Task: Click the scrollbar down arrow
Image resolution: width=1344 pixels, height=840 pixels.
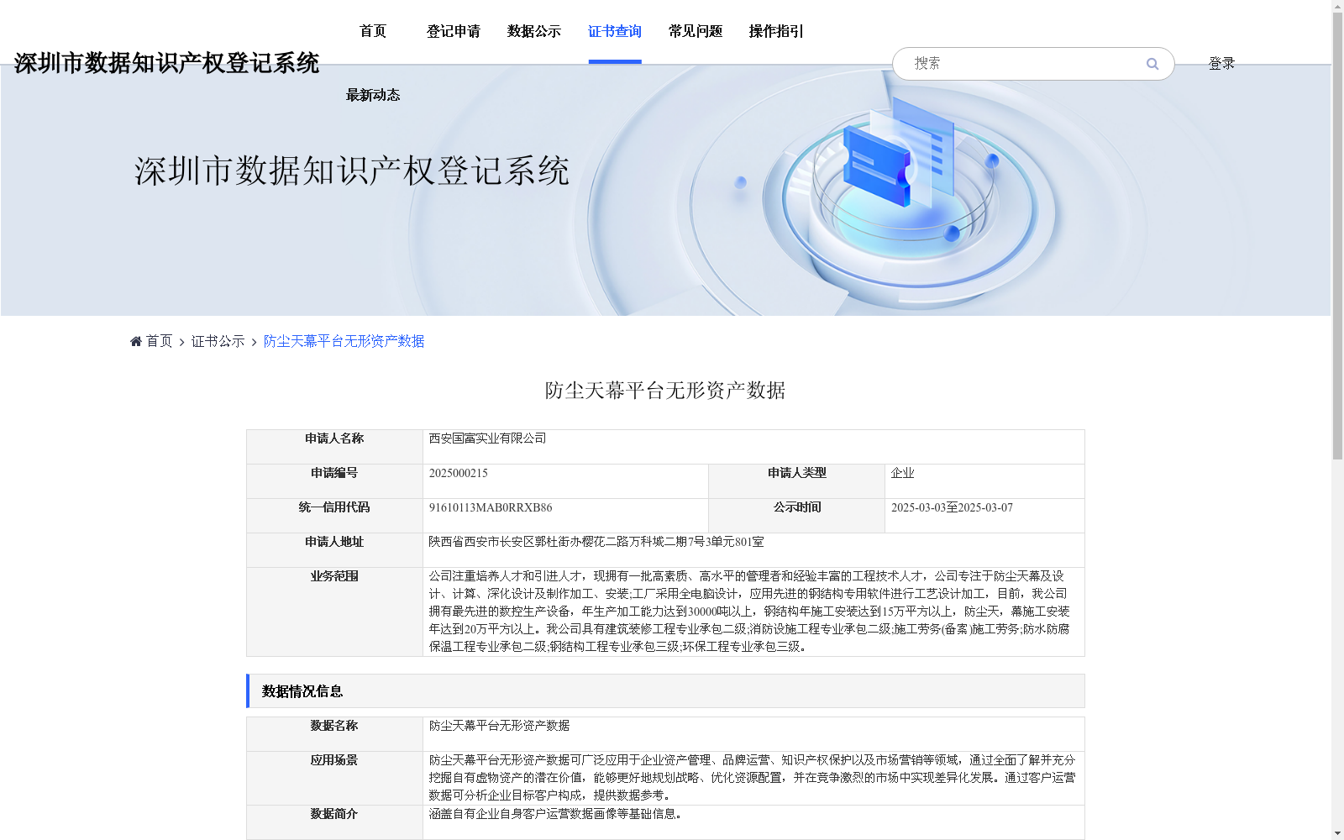Action: [1337, 833]
